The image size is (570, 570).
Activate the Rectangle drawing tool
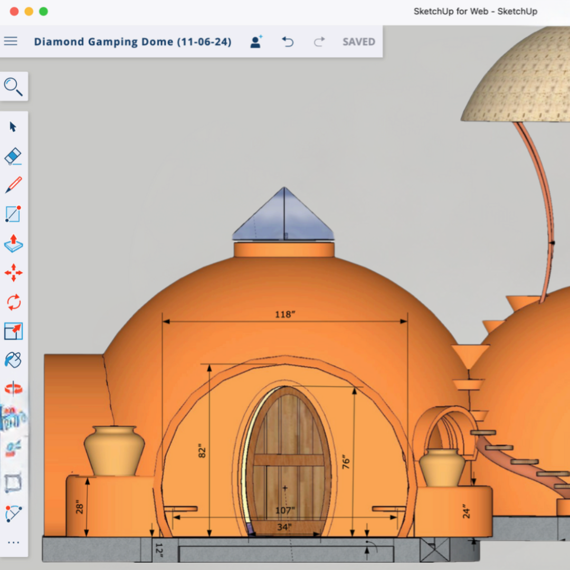(13, 214)
